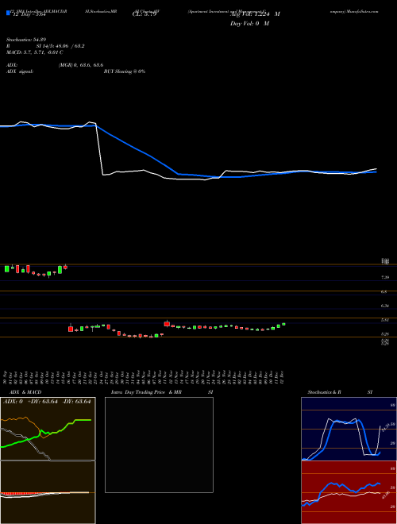Click the red RSI chart panel
The width and height of the screenshot is (397, 524).
[349, 492]
